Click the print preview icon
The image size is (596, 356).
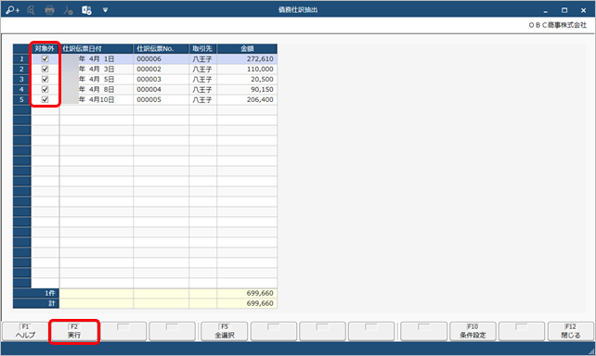(x=32, y=10)
